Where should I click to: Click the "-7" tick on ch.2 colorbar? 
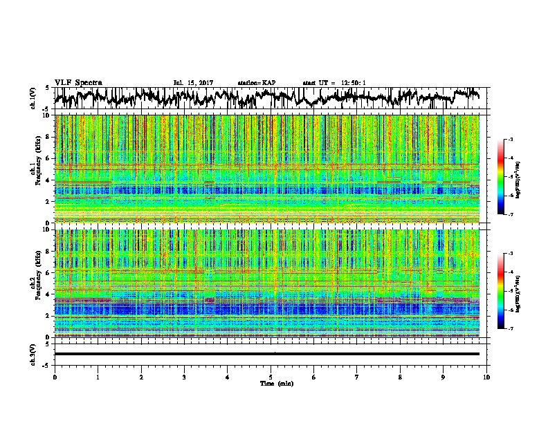click(510, 329)
